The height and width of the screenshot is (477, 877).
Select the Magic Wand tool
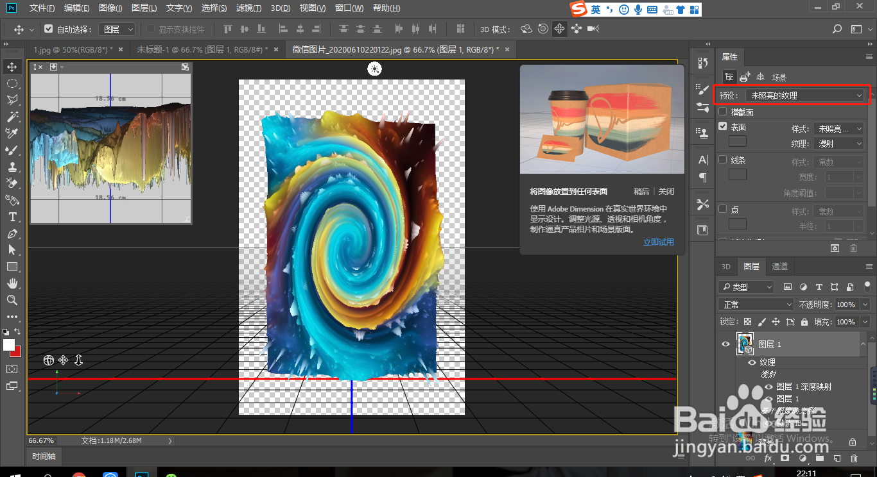coord(12,117)
